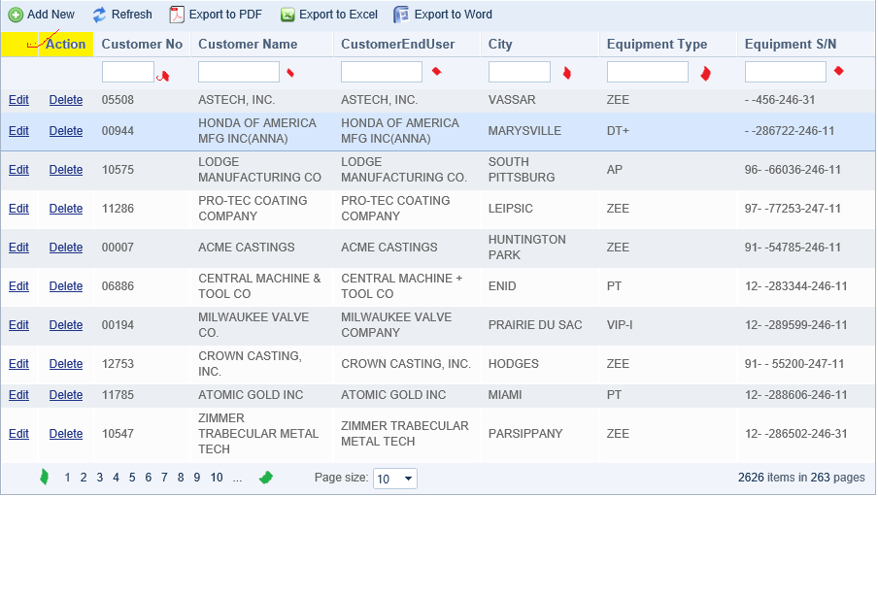The height and width of the screenshot is (596, 878).
Task: Click the blue Refresh arrows icon
Action: pos(99,15)
